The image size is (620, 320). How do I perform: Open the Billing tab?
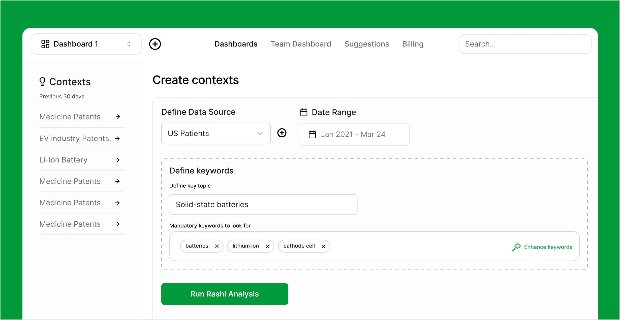click(413, 44)
